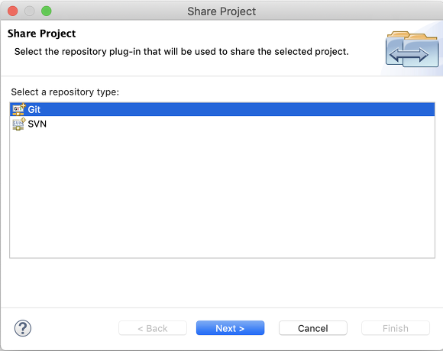Click the Git repository icon
The image size is (443, 351).
(18, 109)
